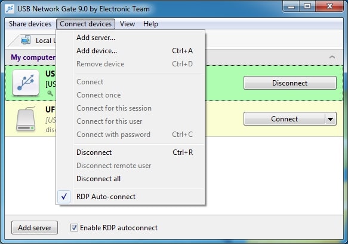Open the Connect button dropdown arrow
This screenshot has height=244, width=348.
coord(330,119)
